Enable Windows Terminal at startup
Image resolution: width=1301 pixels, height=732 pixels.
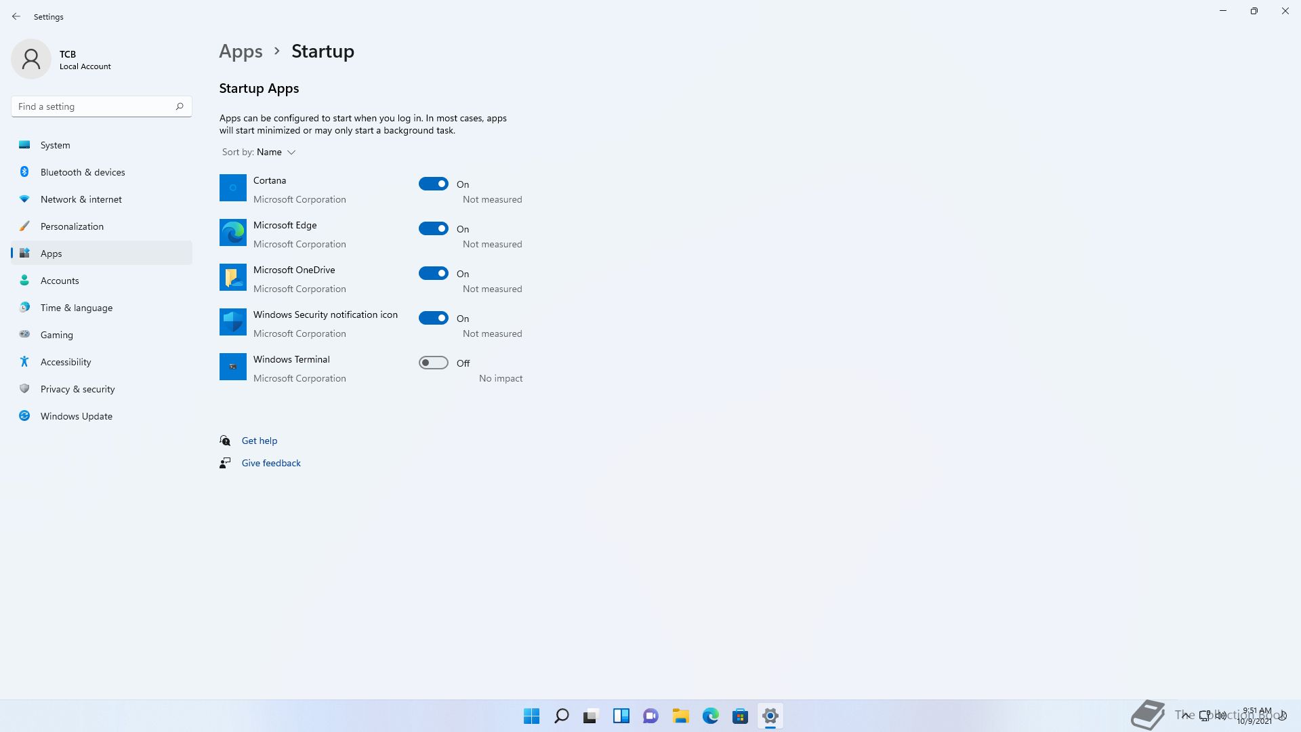coord(434,363)
